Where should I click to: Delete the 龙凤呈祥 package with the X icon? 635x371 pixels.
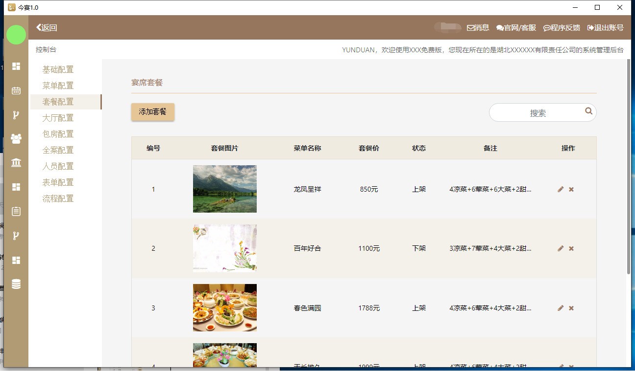[571, 189]
